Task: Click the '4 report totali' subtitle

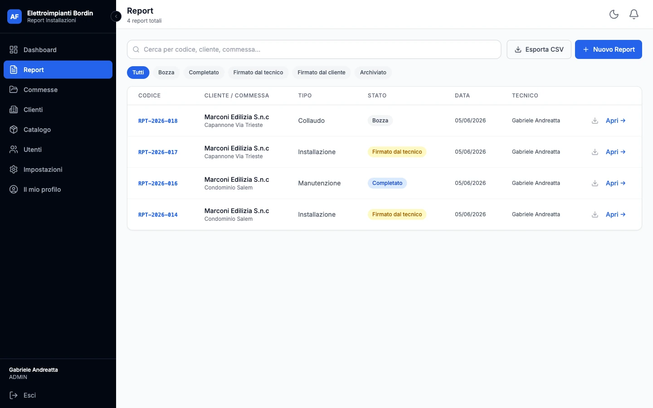Action: [144, 21]
